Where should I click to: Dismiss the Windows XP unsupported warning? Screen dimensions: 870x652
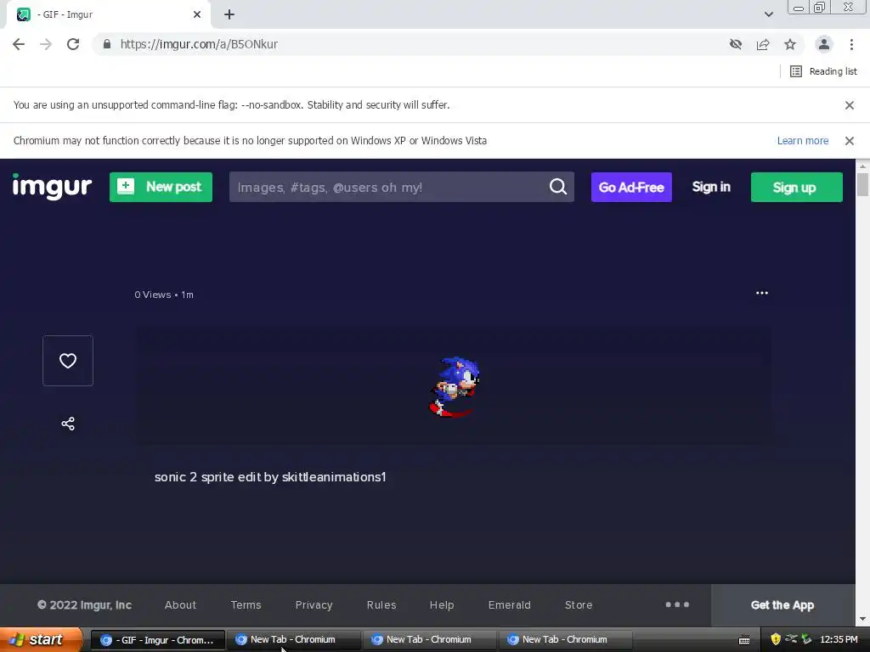(x=850, y=141)
